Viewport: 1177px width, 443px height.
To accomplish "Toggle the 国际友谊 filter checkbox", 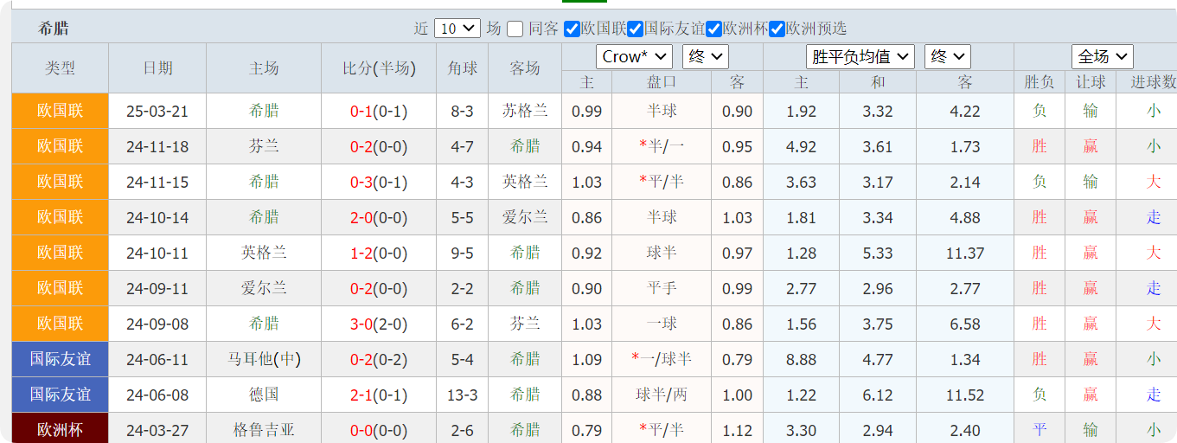I will coord(636,29).
